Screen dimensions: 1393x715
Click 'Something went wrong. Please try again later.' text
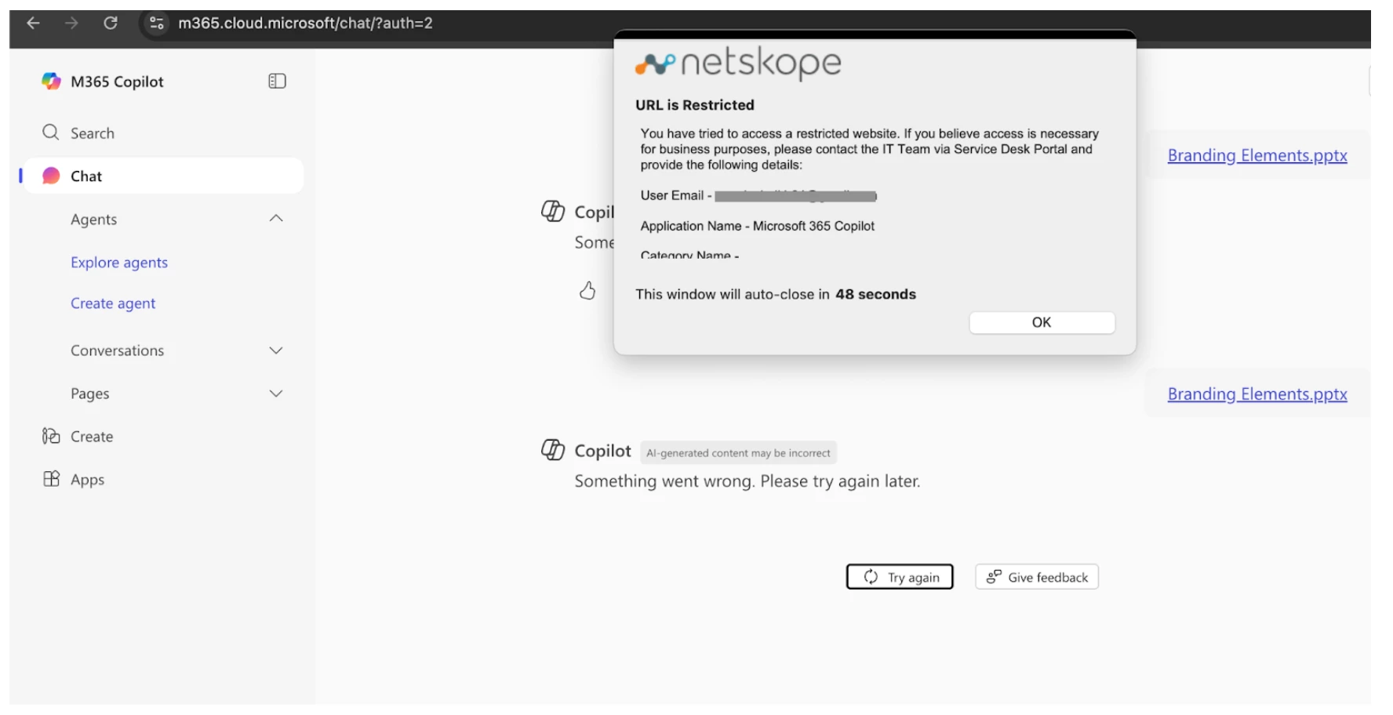(747, 481)
